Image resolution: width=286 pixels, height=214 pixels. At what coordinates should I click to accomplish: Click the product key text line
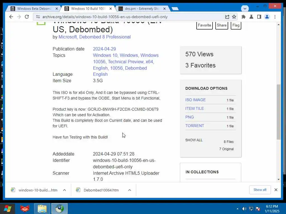point(105,109)
